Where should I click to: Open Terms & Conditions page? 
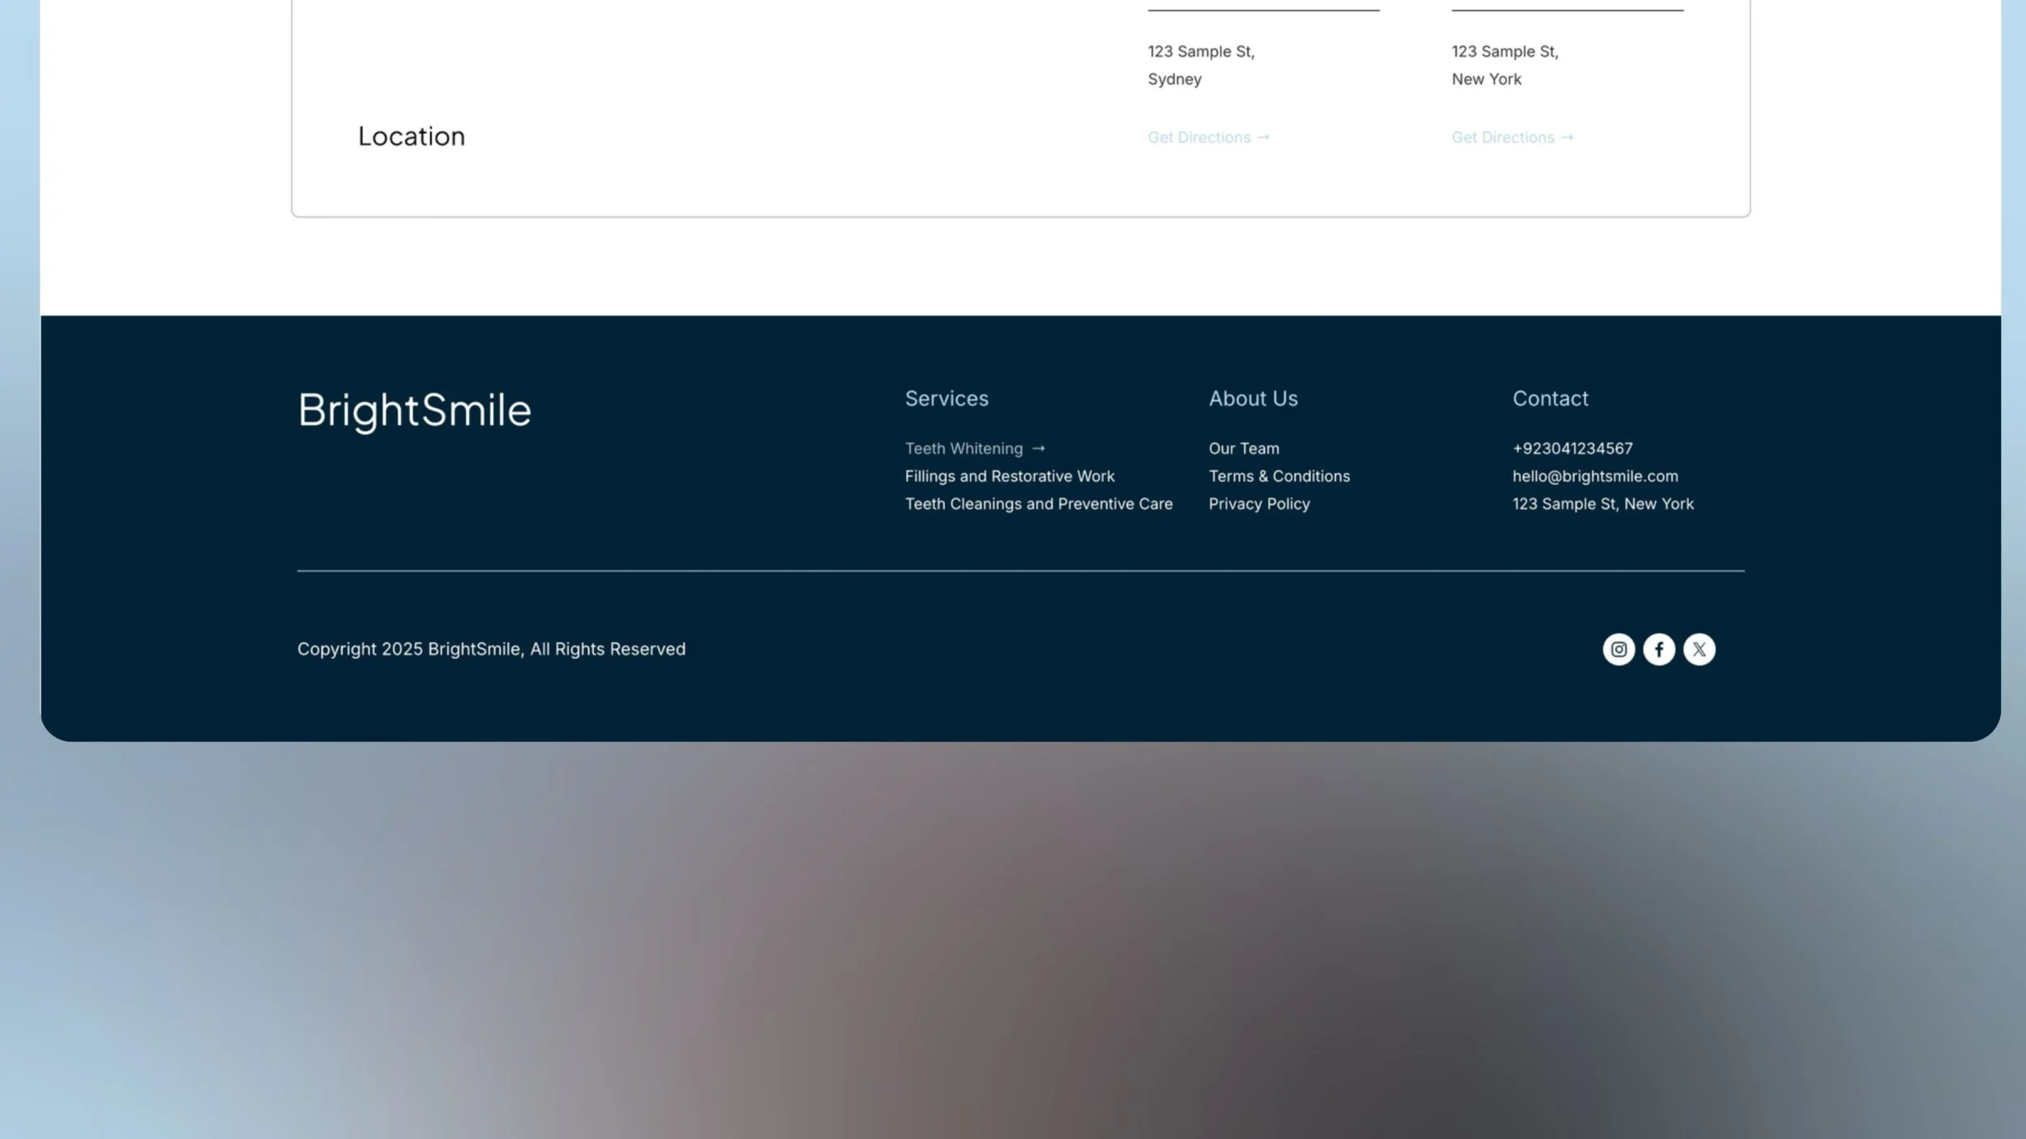tap(1279, 476)
